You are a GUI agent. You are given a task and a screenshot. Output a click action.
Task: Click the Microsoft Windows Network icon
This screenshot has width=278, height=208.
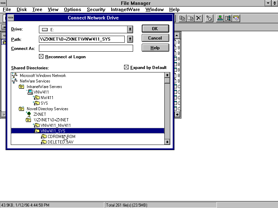[15, 75]
